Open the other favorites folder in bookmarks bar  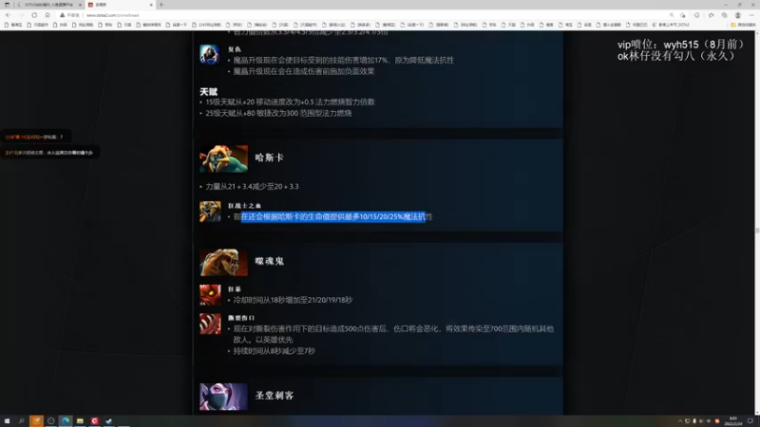(743, 25)
